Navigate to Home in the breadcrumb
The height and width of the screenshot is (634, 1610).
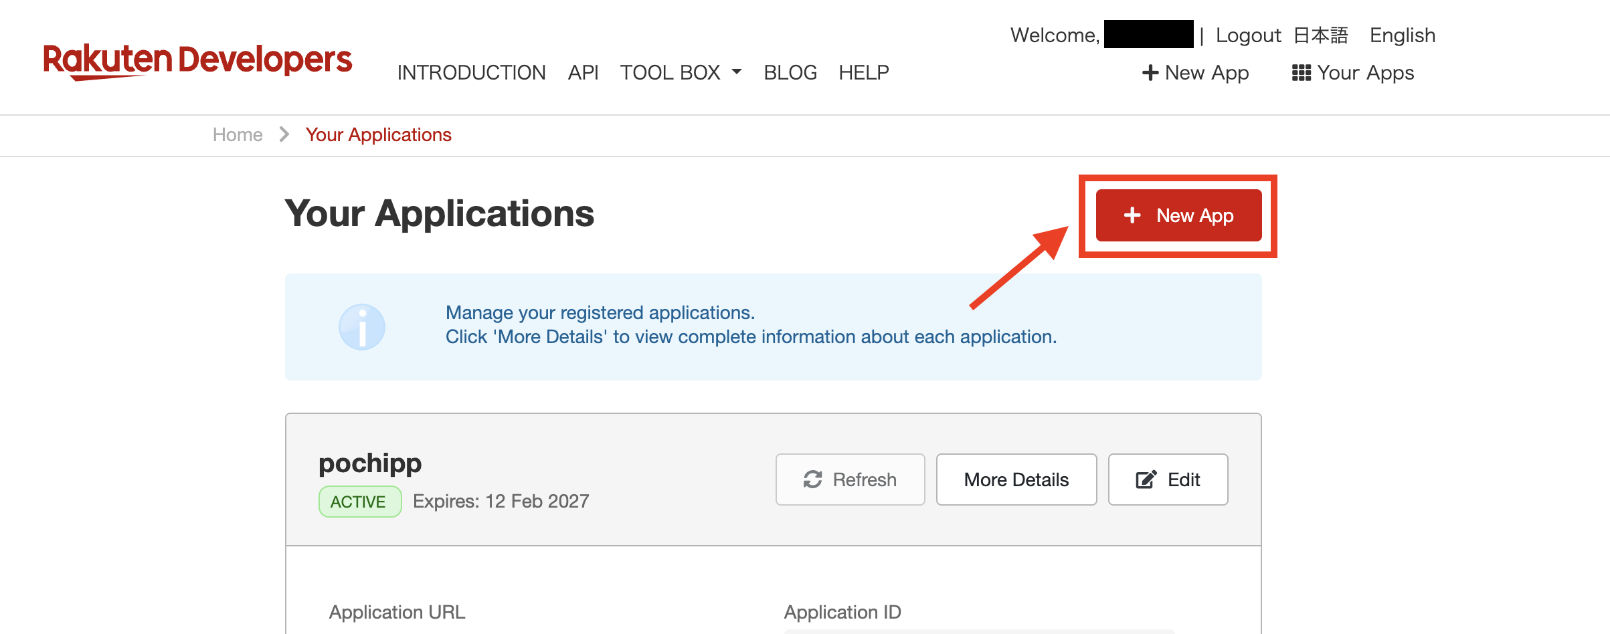(x=238, y=135)
